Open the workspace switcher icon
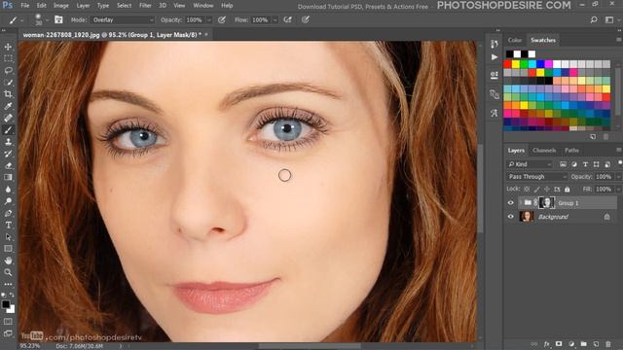Screen dimensions: 623x350 609,19
